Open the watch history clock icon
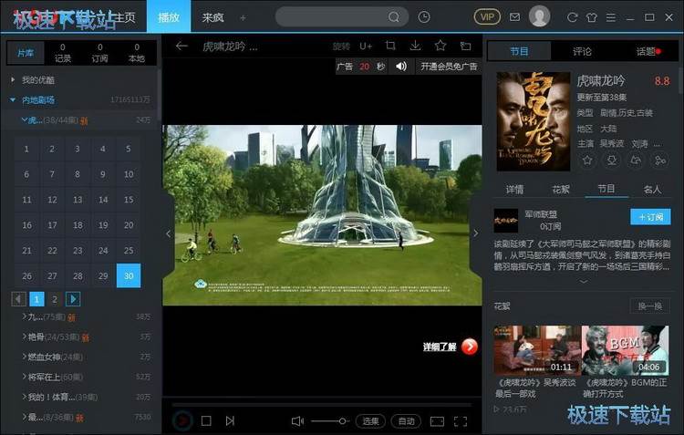 pyautogui.click(x=424, y=17)
